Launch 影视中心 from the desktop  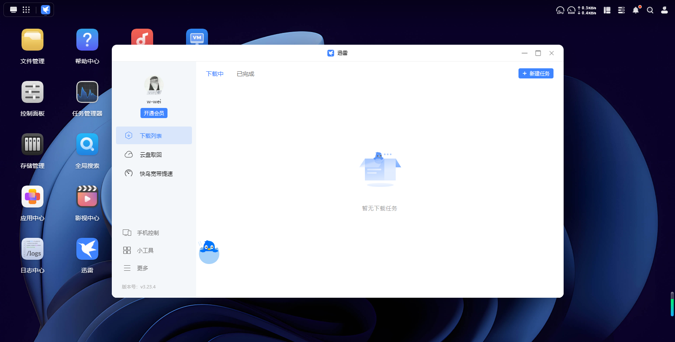pyautogui.click(x=87, y=197)
